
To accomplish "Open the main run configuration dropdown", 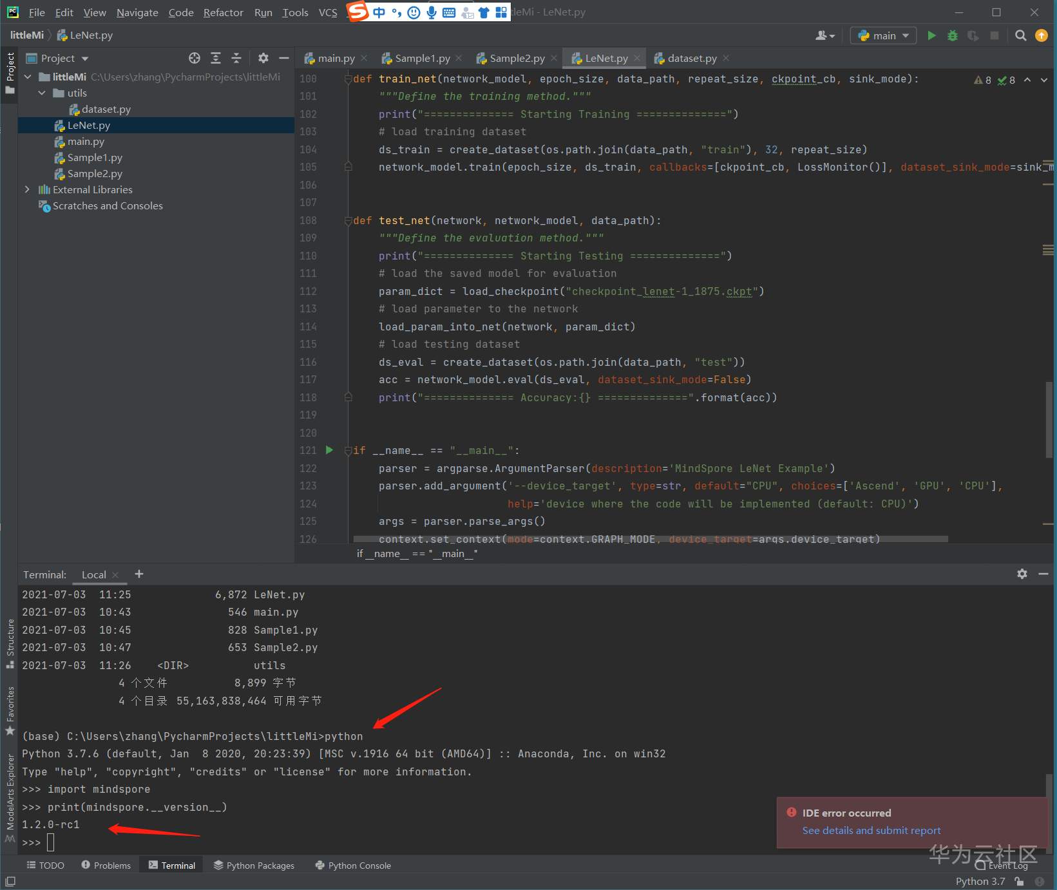I will [x=883, y=35].
